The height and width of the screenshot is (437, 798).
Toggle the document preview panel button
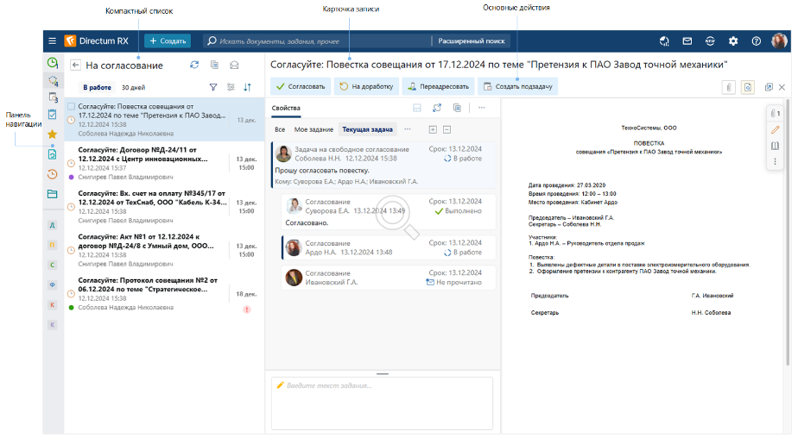point(747,87)
